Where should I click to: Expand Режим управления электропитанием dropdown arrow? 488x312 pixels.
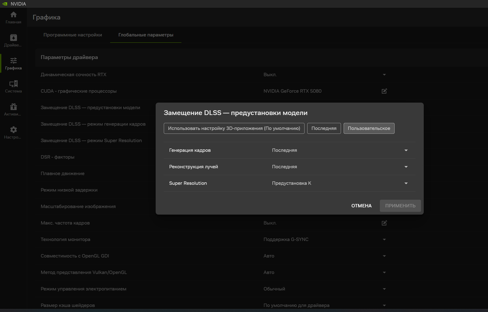pyautogui.click(x=384, y=289)
